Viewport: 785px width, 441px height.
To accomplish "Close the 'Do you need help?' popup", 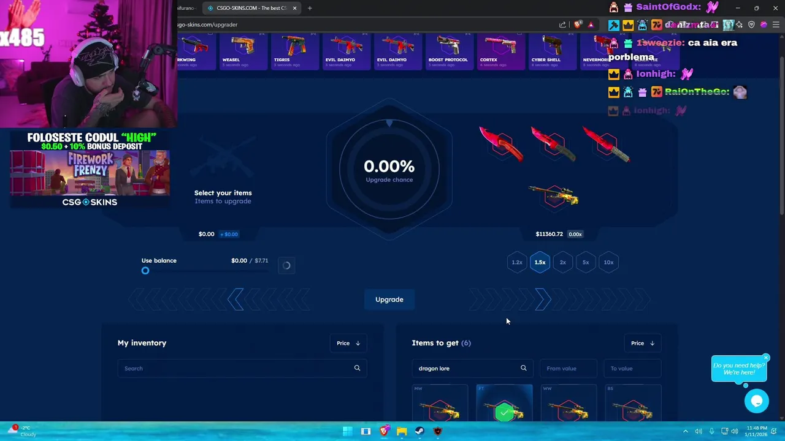I will tap(766, 358).
